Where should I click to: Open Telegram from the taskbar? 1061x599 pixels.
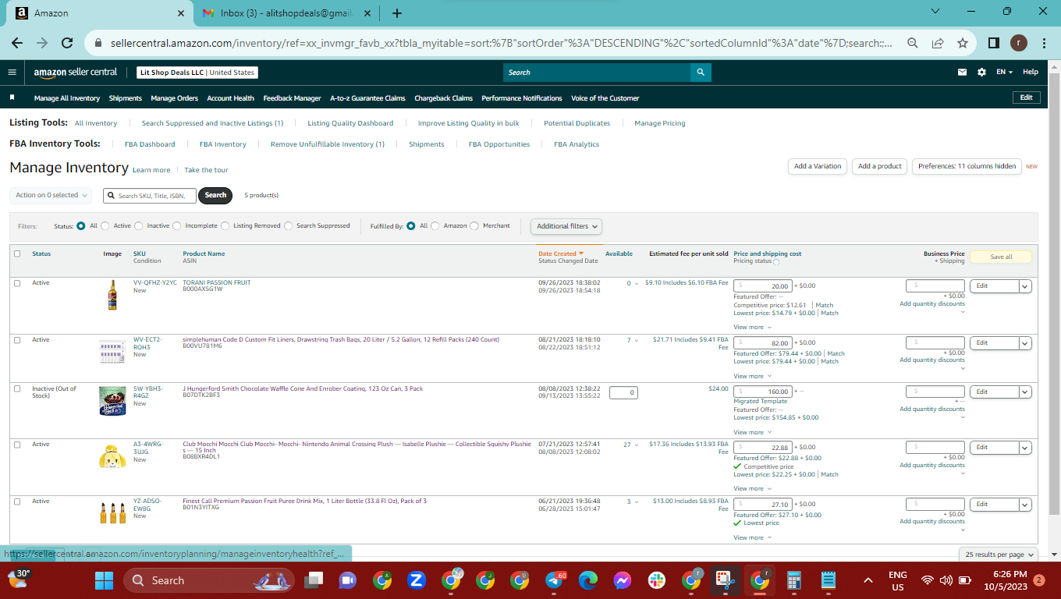(x=555, y=580)
